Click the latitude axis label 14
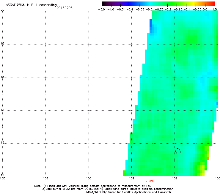Image resolution: width=220 pixels, height=194 pixels. 2,110
